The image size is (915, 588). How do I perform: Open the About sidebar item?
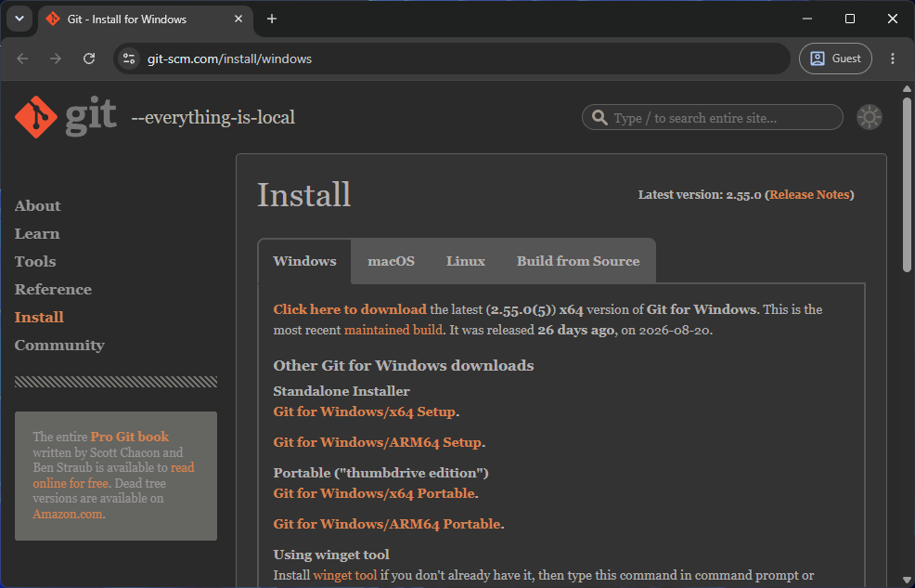37,205
